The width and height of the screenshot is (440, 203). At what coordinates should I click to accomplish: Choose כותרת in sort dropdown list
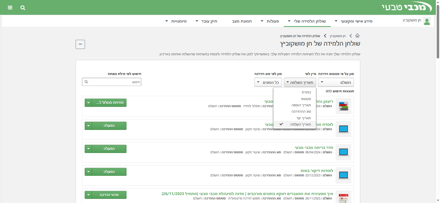click(x=306, y=92)
